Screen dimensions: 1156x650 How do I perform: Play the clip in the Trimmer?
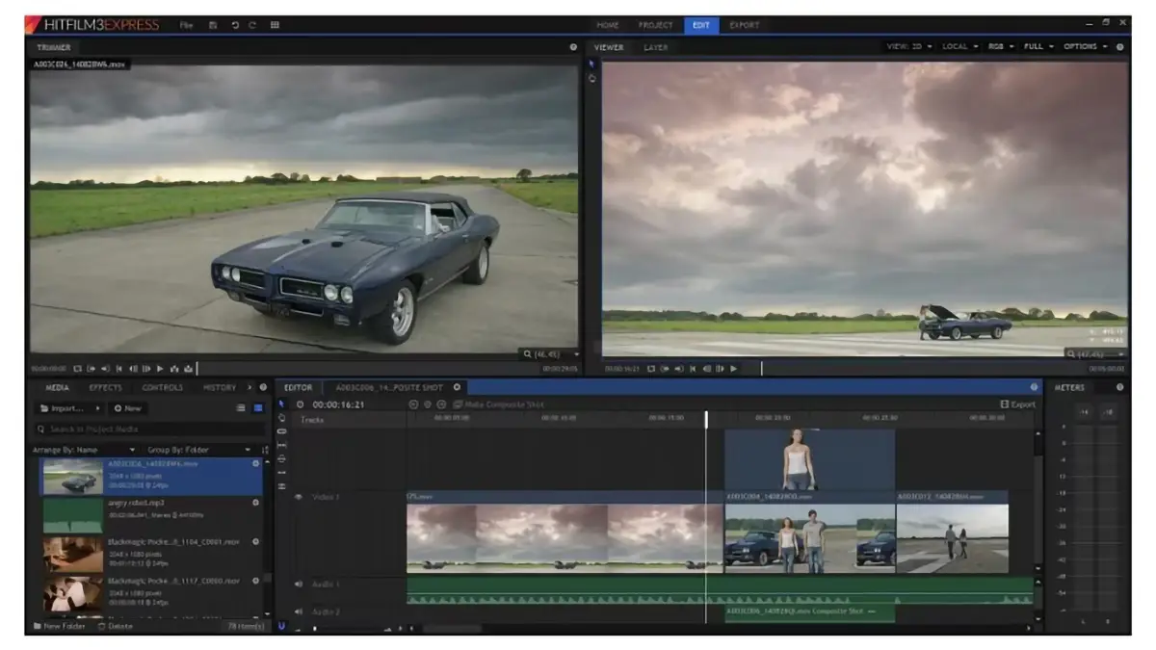[x=161, y=369]
